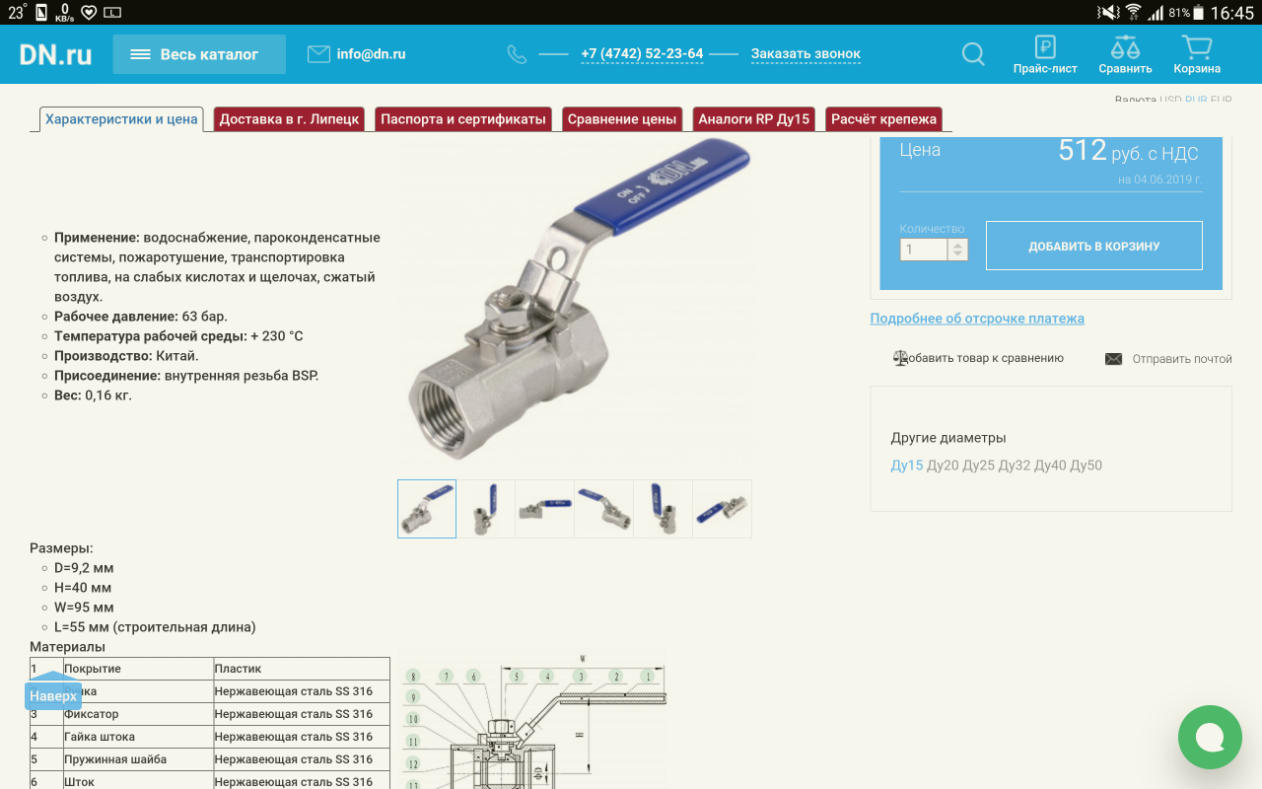
Task: Open the Сравнить scales icon
Action: point(1125,46)
